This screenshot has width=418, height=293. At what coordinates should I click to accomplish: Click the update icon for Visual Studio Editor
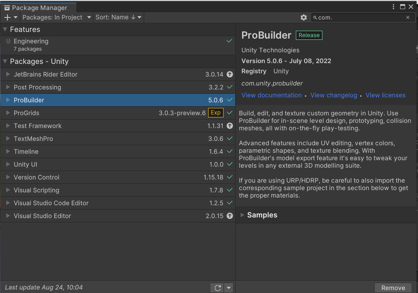tap(230, 216)
